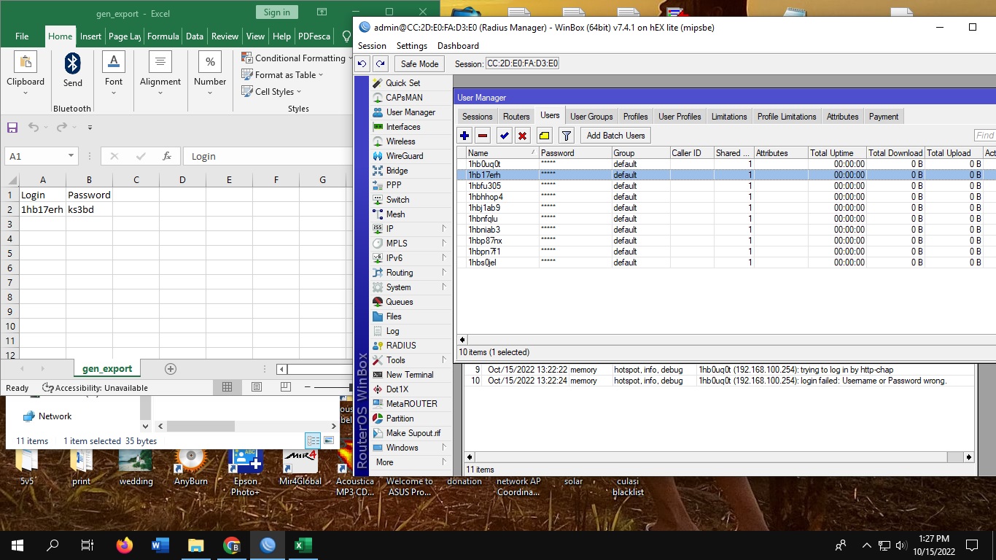
Task: Click the Excel Bluetooth Send icon
Action: pos(72,70)
